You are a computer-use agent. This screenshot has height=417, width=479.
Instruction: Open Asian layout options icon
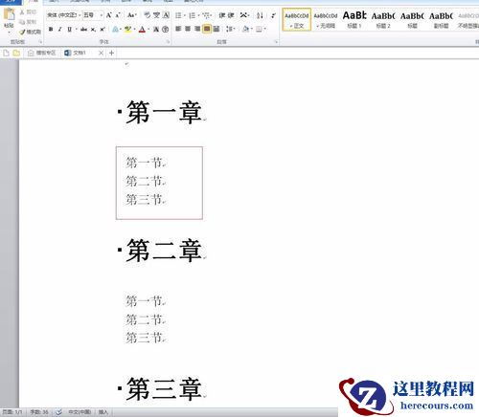click(x=243, y=15)
